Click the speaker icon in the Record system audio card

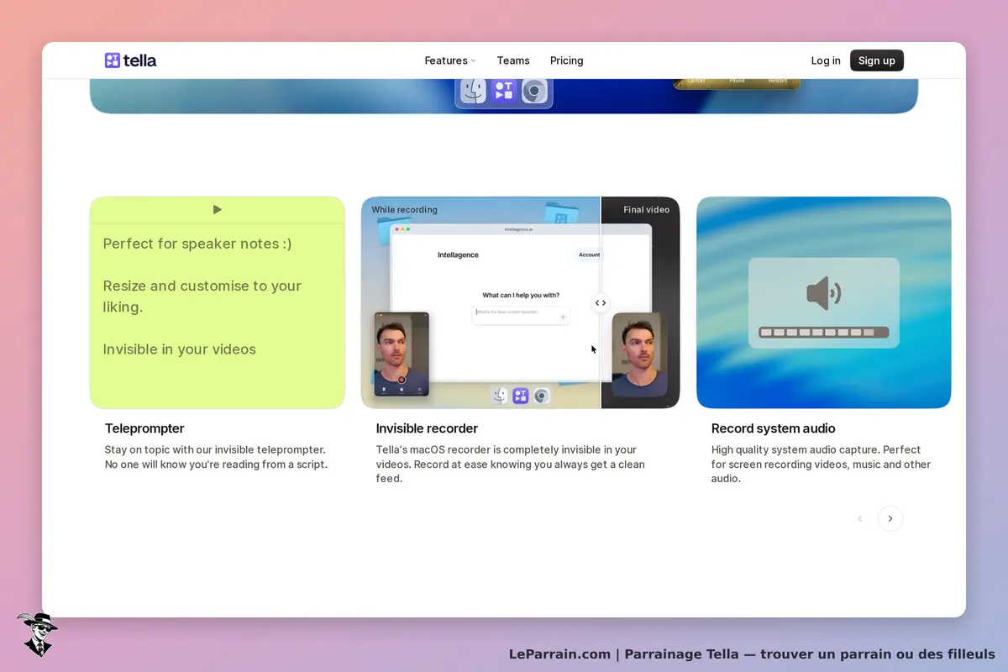click(x=823, y=293)
